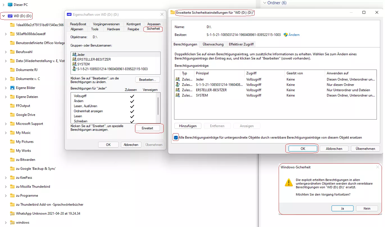Open the Kontingent tab
Viewport: 385px width, 227px height.
[134, 24]
